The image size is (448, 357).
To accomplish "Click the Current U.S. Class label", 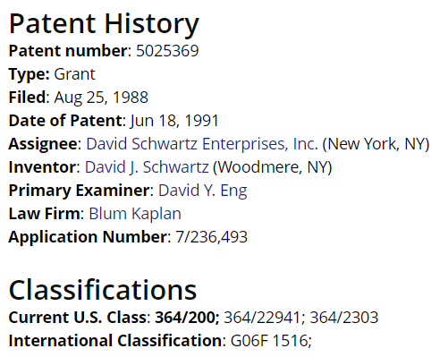I will pyautogui.click(x=78, y=317).
